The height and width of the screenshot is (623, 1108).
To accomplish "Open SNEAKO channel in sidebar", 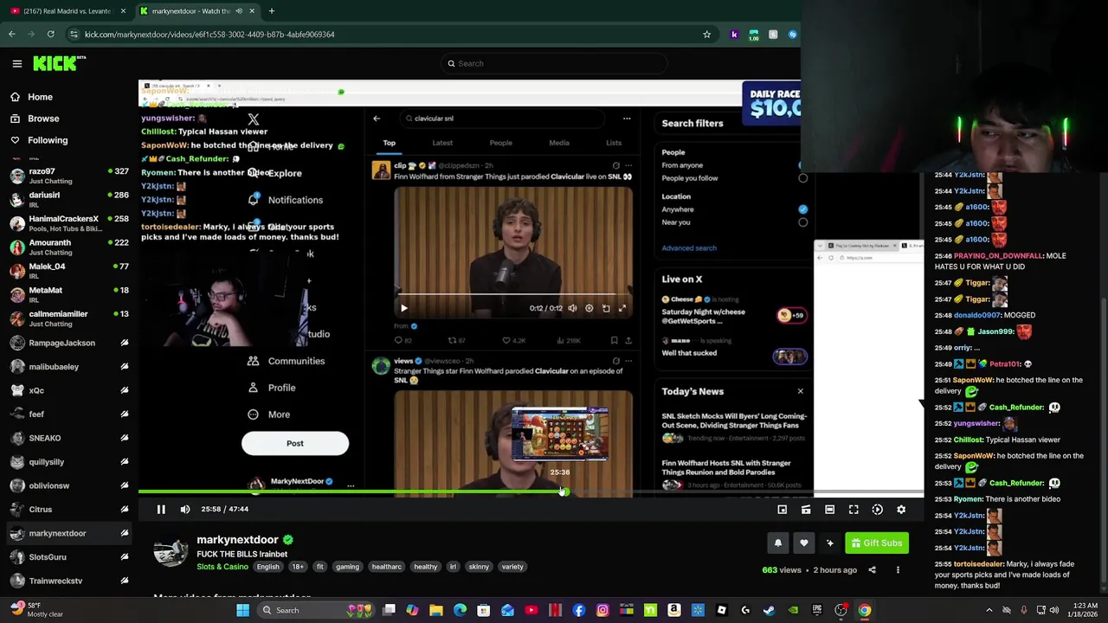I will coord(69,438).
